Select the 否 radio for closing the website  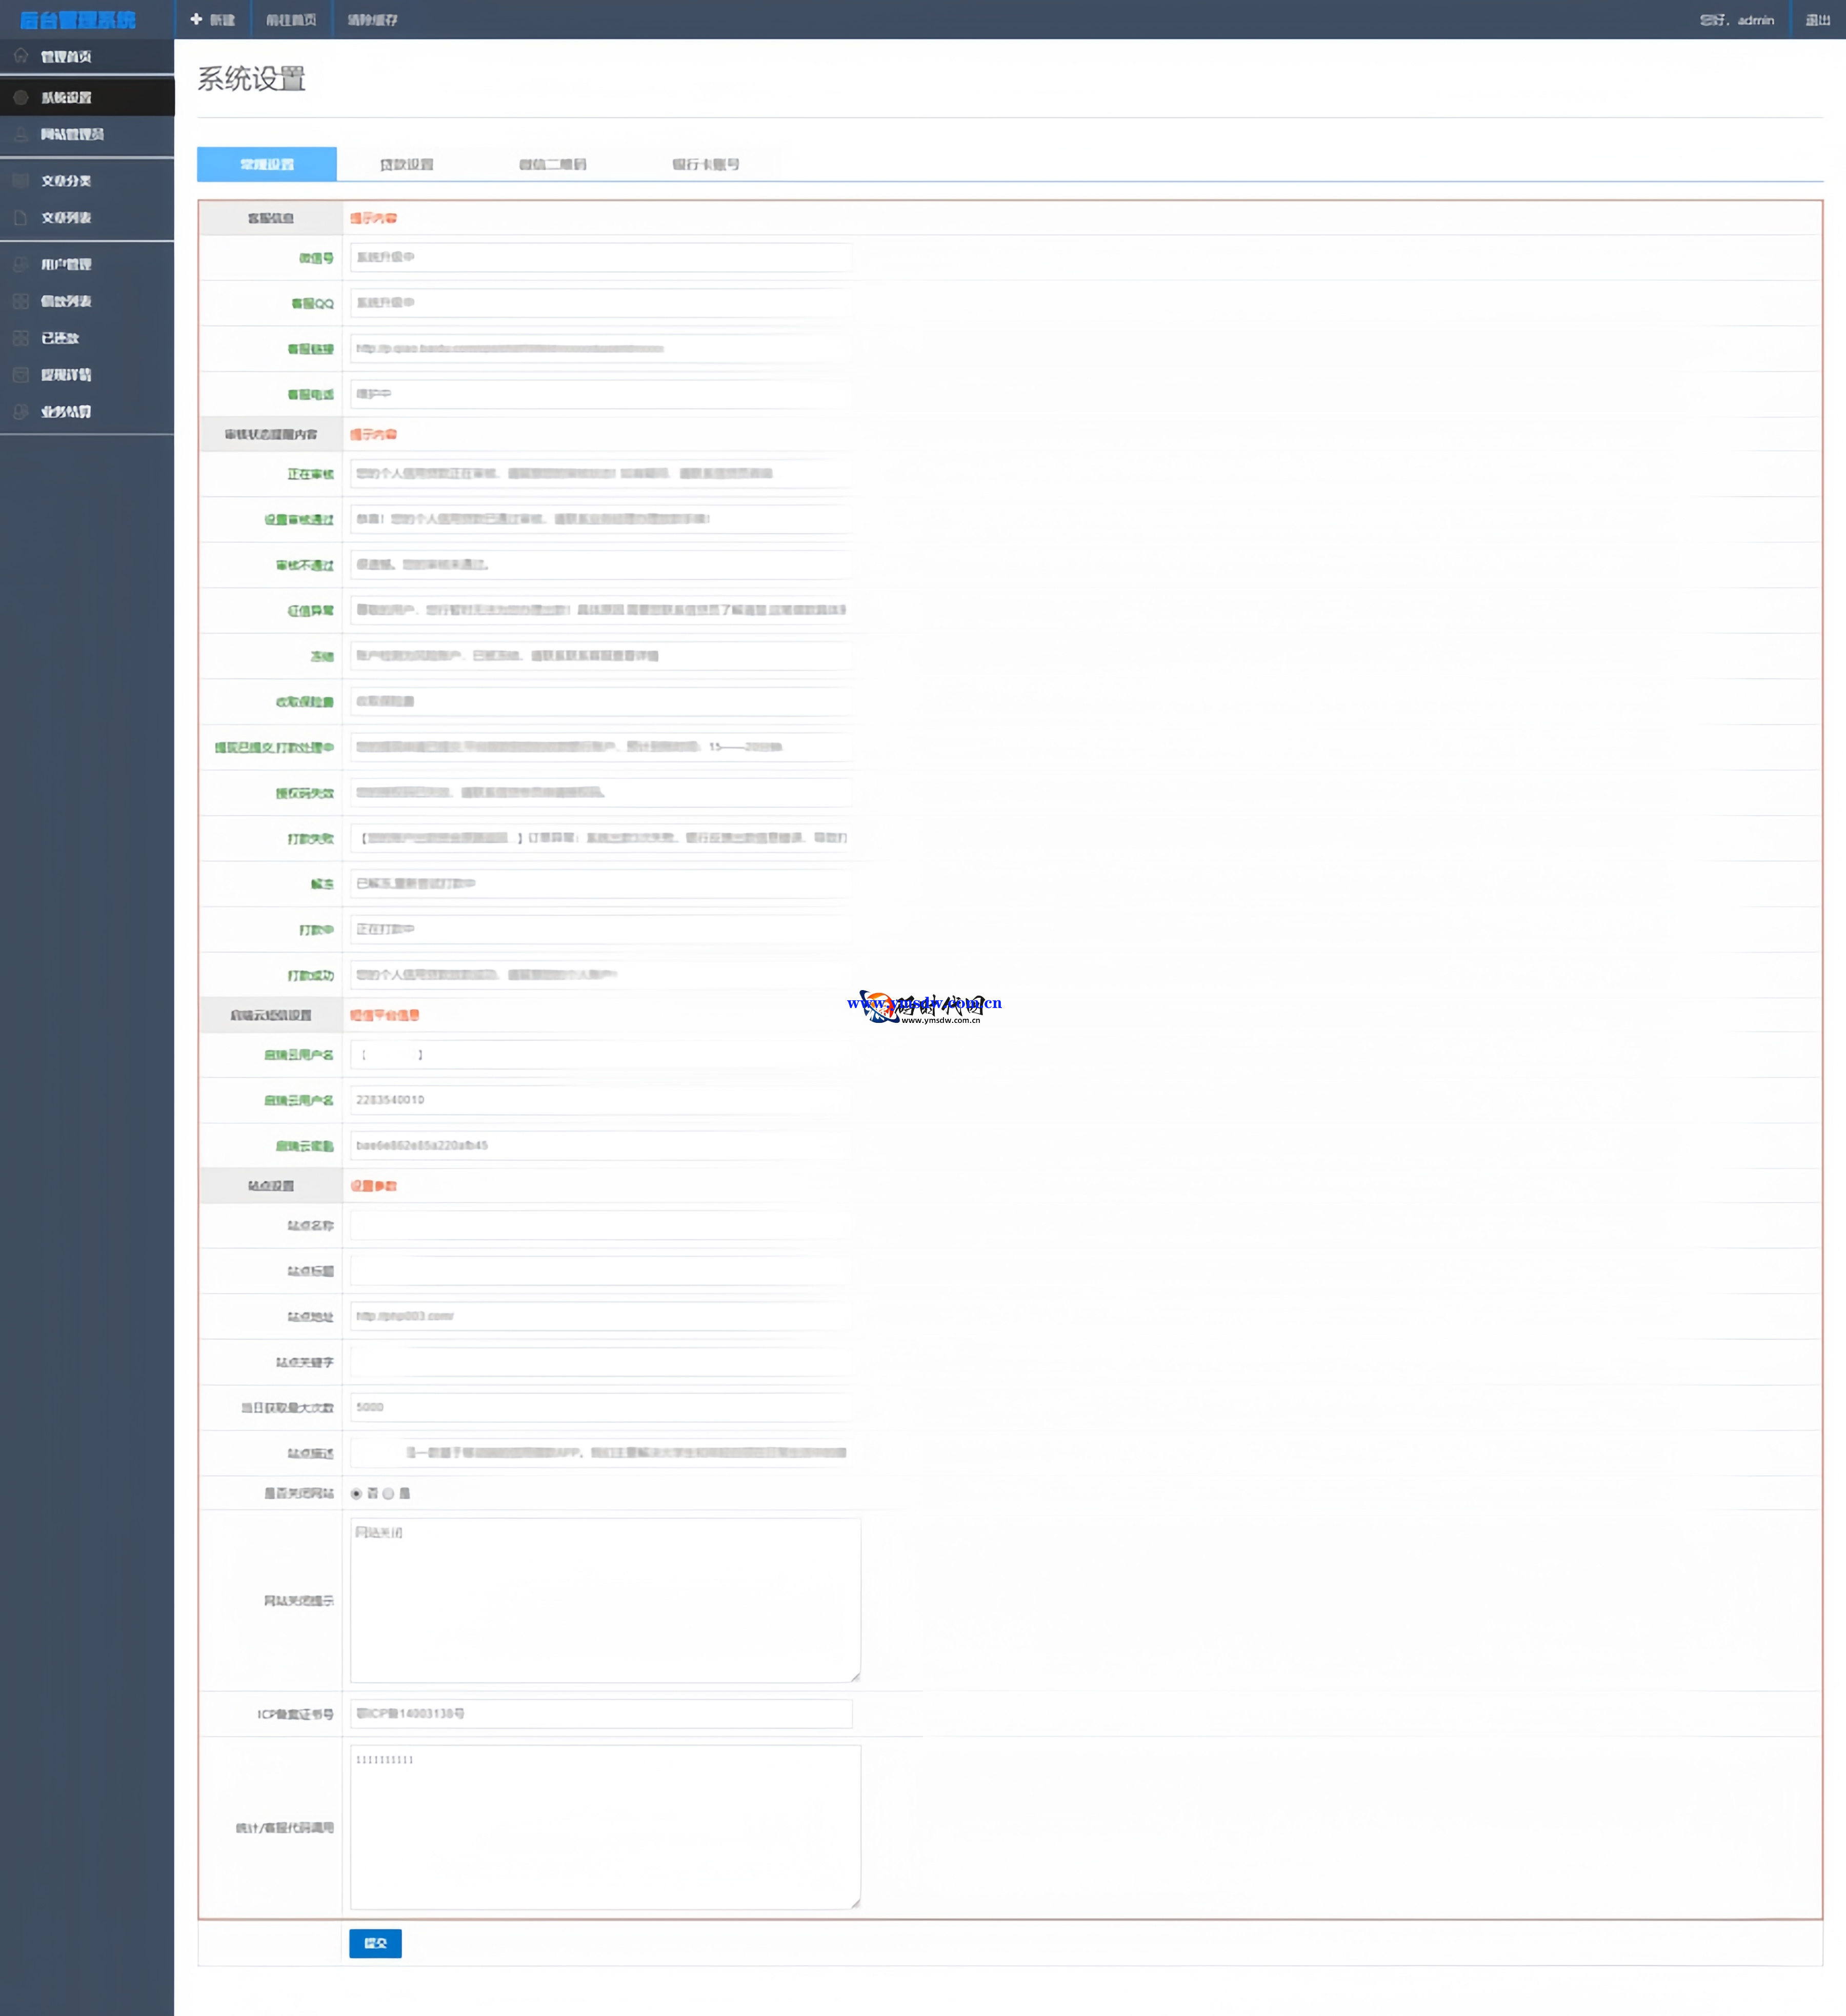[356, 1493]
